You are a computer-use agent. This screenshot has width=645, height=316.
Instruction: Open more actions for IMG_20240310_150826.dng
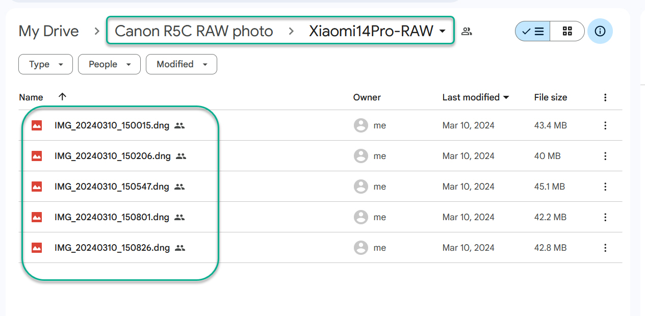[605, 248]
